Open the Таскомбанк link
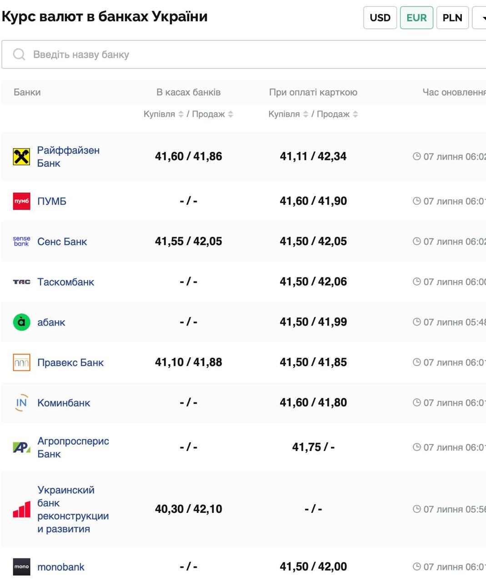 (x=66, y=282)
